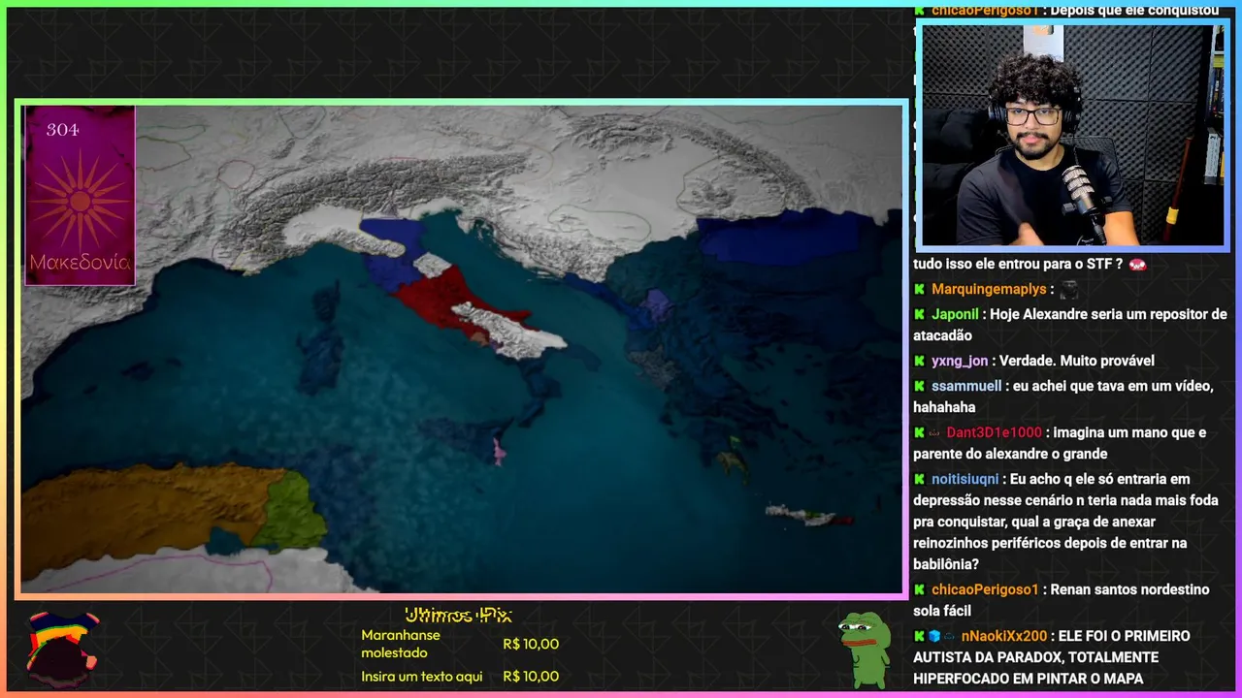The image size is (1242, 698).
Task: Open yxng_jon's chat profile
Action: click(960, 361)
